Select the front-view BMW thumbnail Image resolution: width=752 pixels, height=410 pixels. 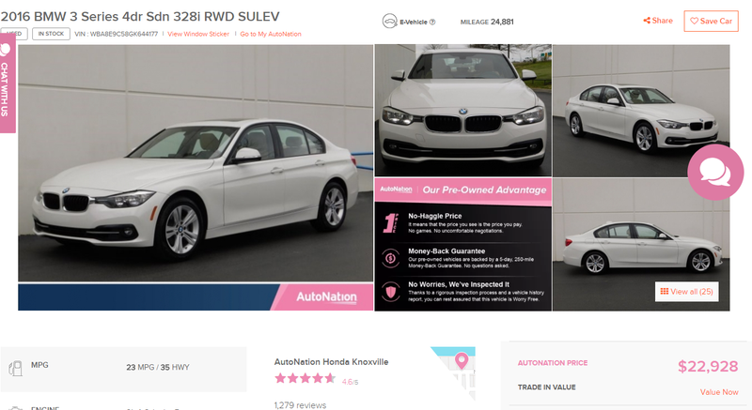(x=462, y=110)
